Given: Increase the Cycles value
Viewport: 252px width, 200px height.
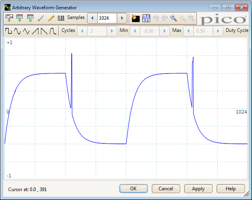Looking at the screenshot, I should tap(112, 31).
